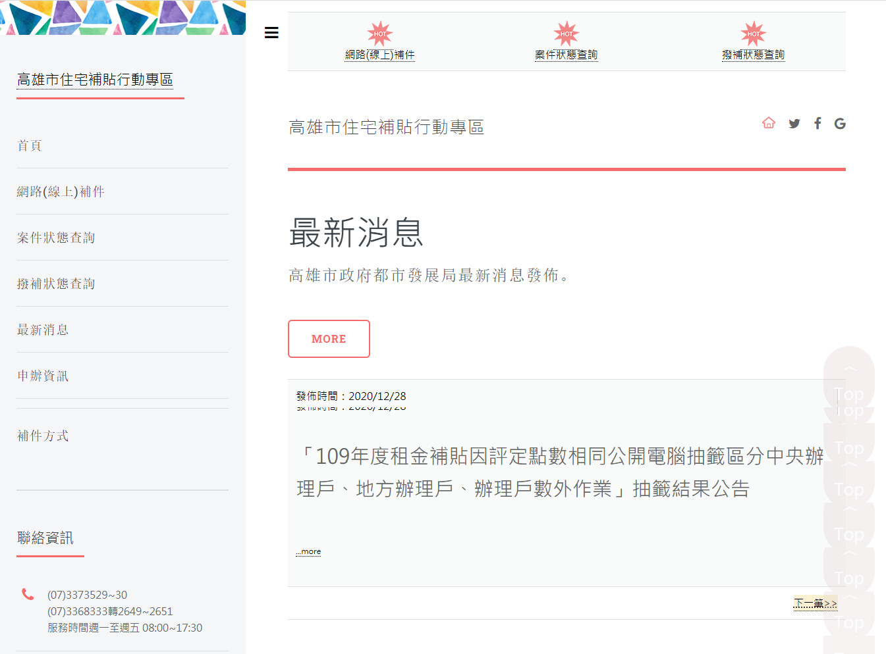Share on Facebook via f icon

817,123
